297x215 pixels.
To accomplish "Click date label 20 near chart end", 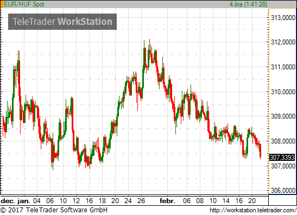I will point(252,201).
